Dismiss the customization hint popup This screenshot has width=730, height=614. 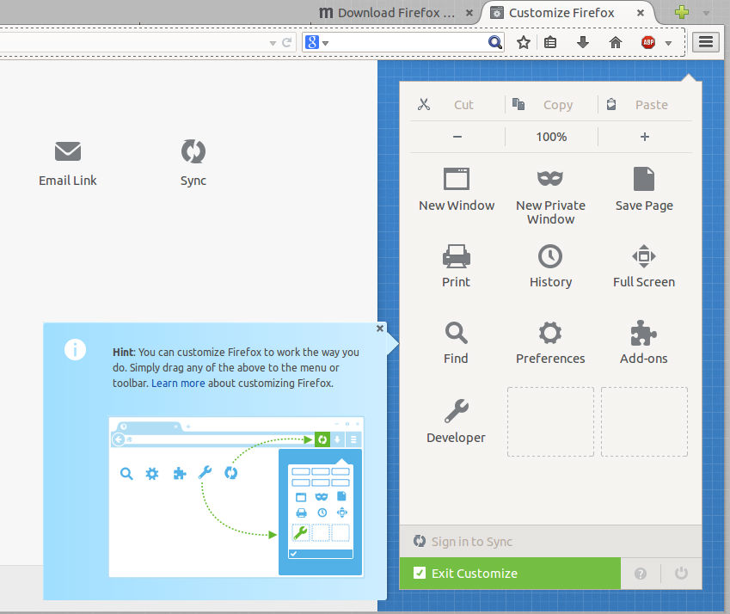(x=379, y=328)
